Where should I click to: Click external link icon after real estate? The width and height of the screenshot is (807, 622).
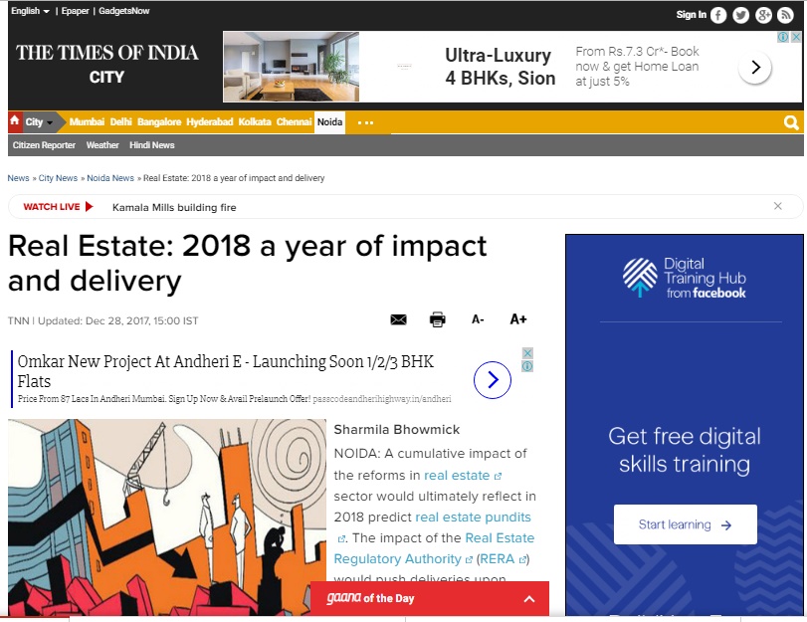coord(498,477)
